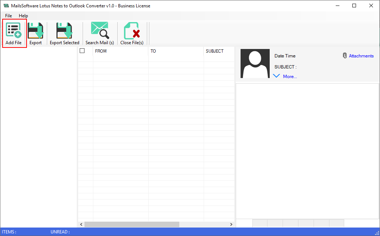The width and height of the screenshot is (380, 236).
Task: Click the horizontal scrollbar right arrow
Action: coord(231,224)
